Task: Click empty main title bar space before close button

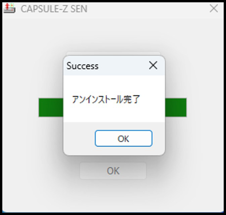Action: (151, 9)
